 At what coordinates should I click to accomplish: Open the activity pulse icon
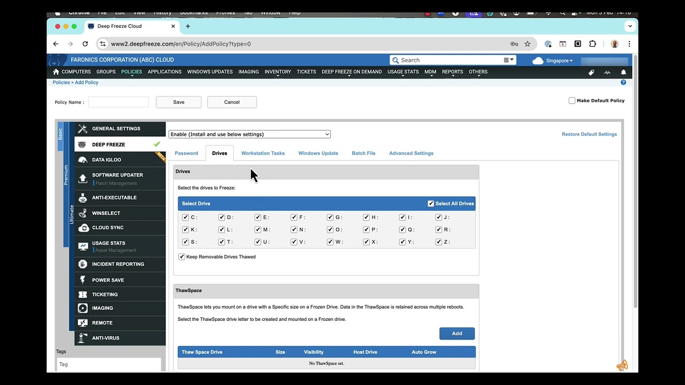coord(607,72)
